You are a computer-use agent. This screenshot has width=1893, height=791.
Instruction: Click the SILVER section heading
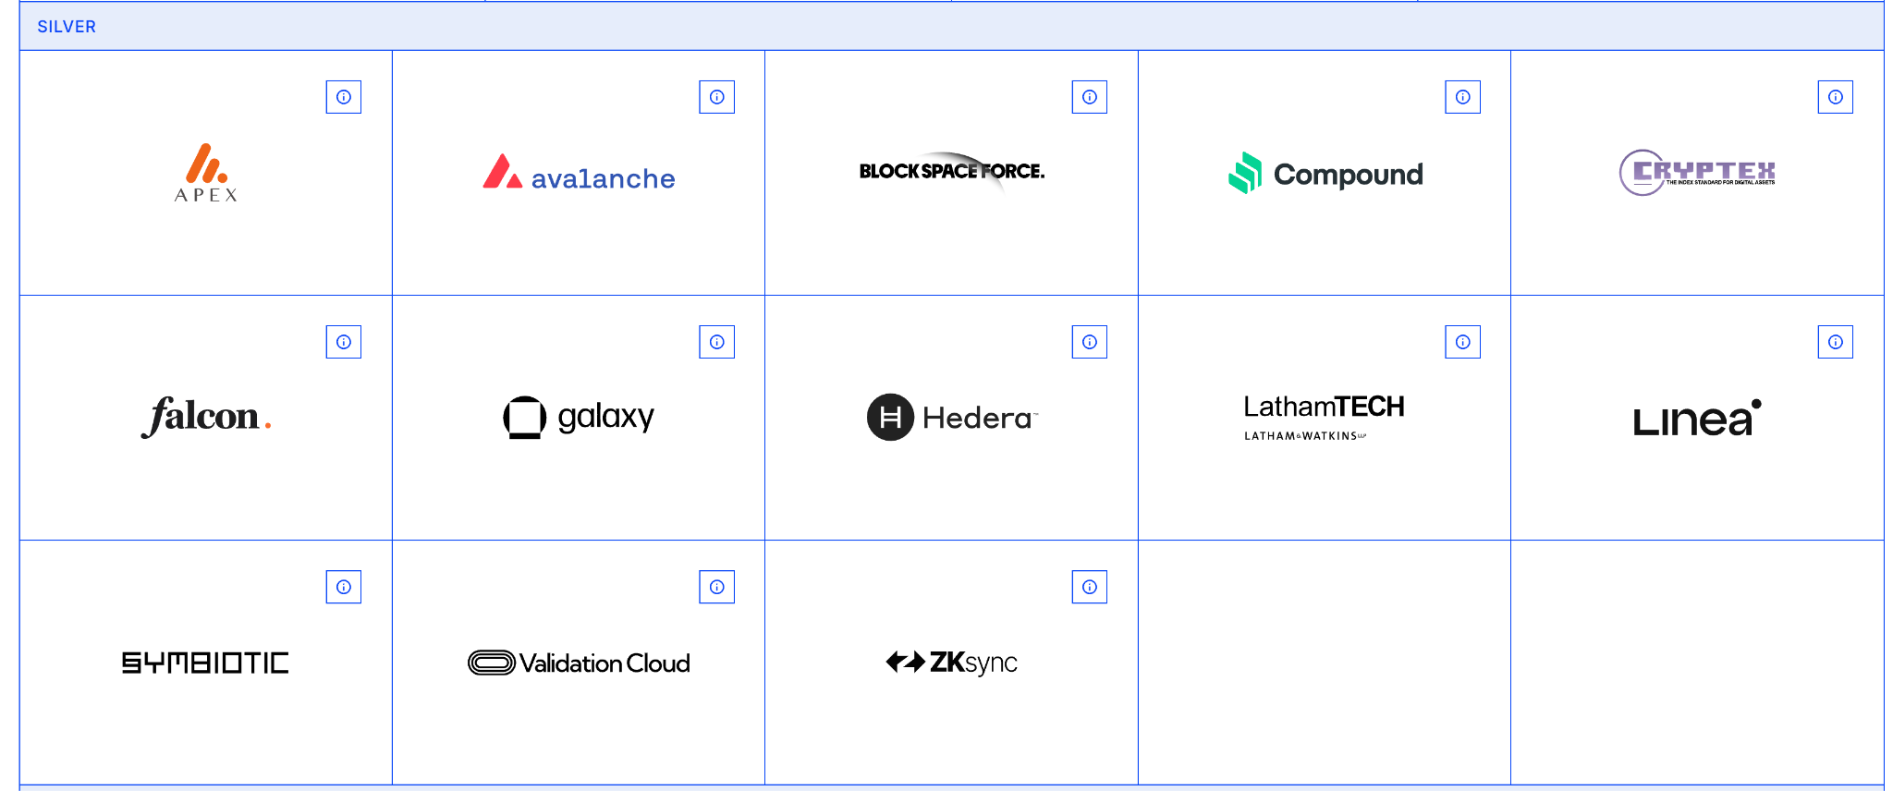coord(67,27)
